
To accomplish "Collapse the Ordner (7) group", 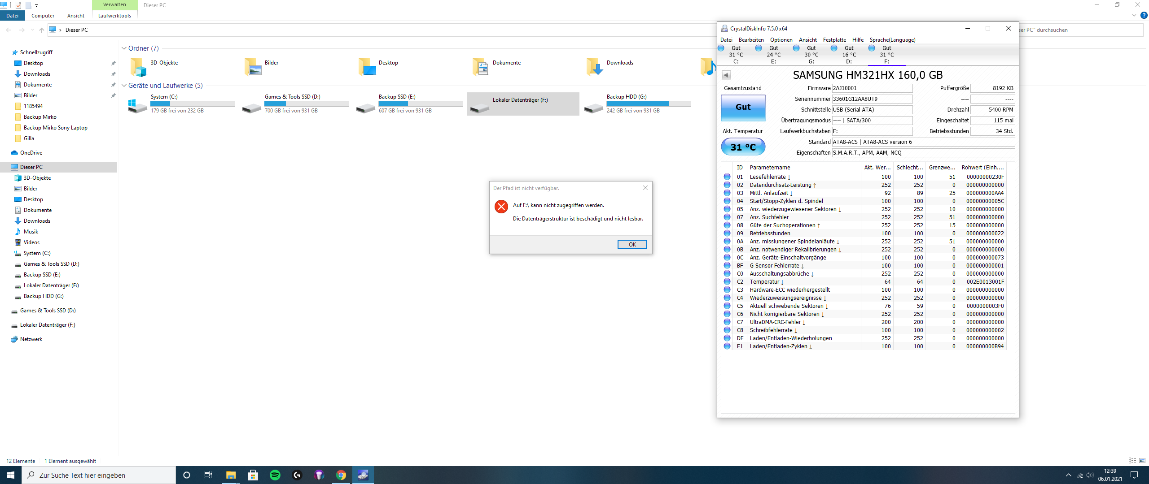I will coord(124,48).
